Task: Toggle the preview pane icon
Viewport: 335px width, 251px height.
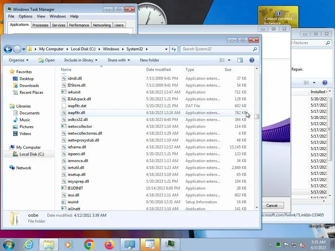Action: coord(240,60)
